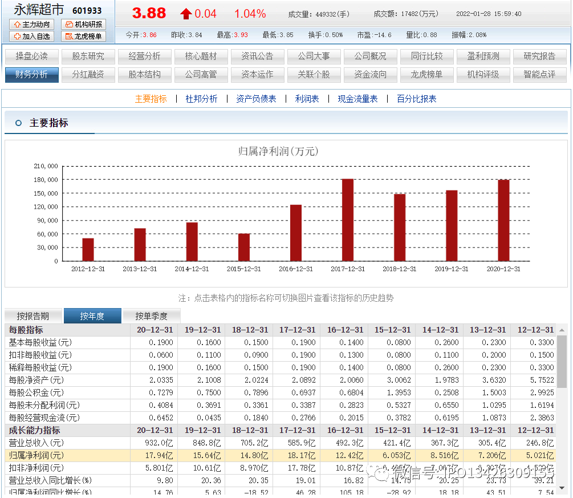Select the active 财务分析 tab
The width and height of the screenshot is (573, 498).
pos(32,75)
